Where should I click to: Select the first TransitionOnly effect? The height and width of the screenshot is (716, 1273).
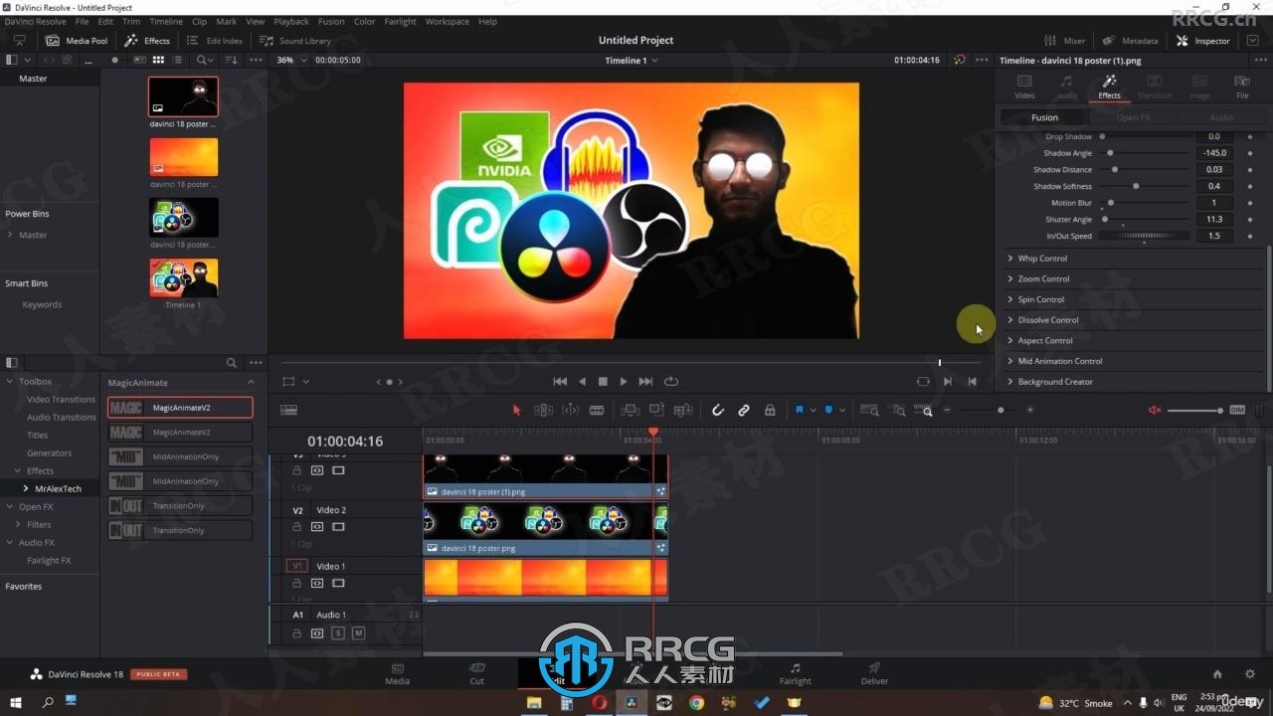pos(180,505)
